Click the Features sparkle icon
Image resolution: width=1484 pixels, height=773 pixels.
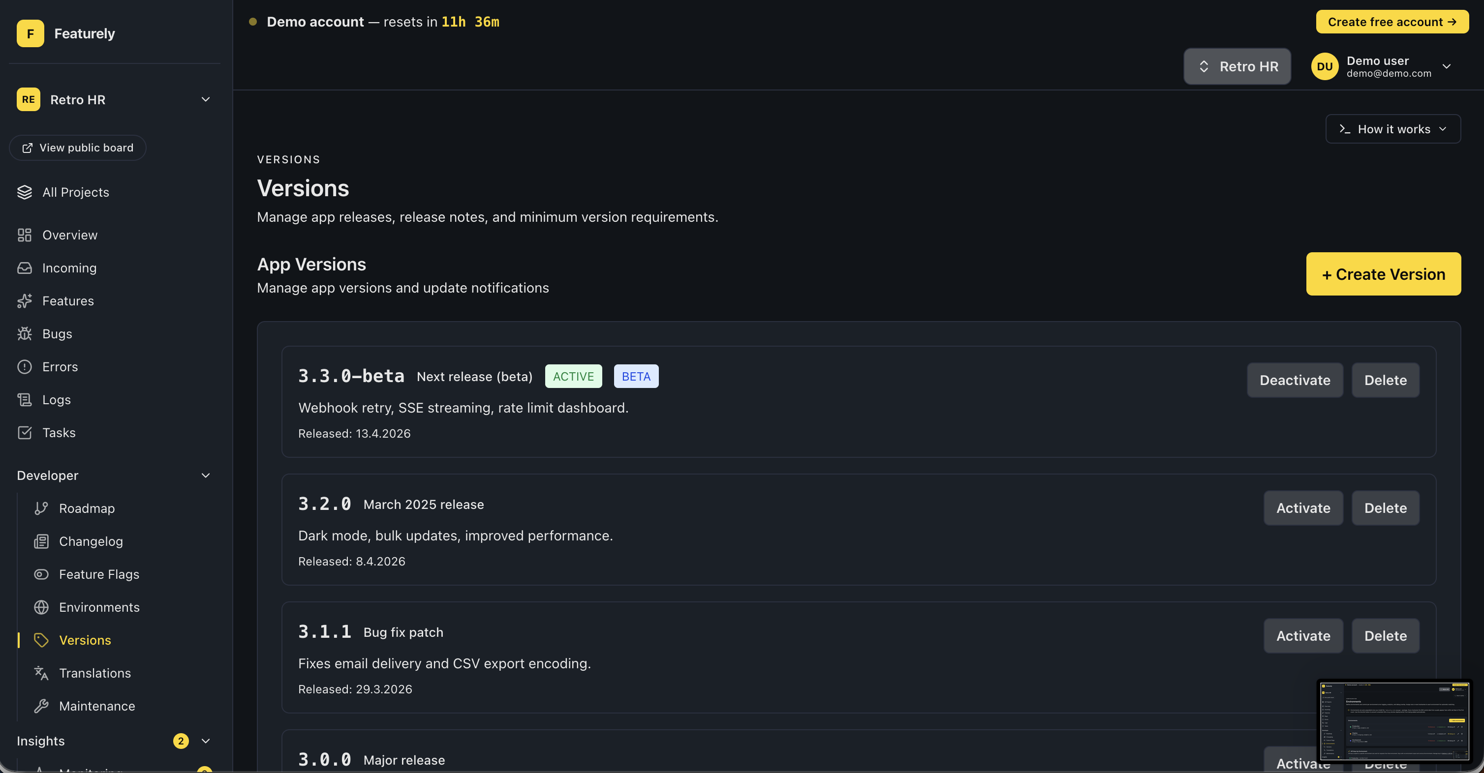point(24,301)
